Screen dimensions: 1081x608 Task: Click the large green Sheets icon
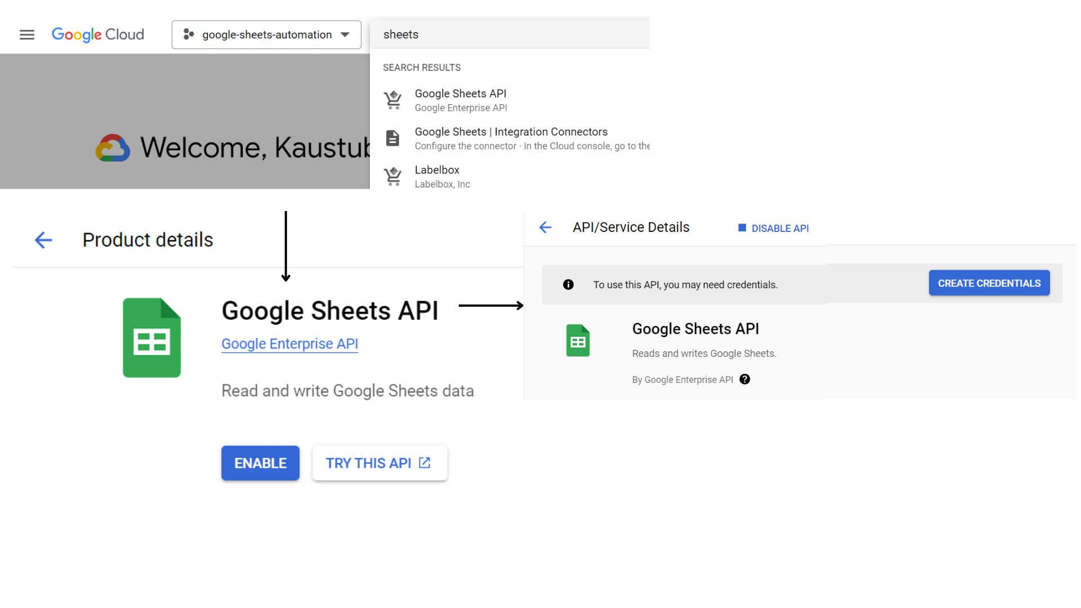click(152, 338)
